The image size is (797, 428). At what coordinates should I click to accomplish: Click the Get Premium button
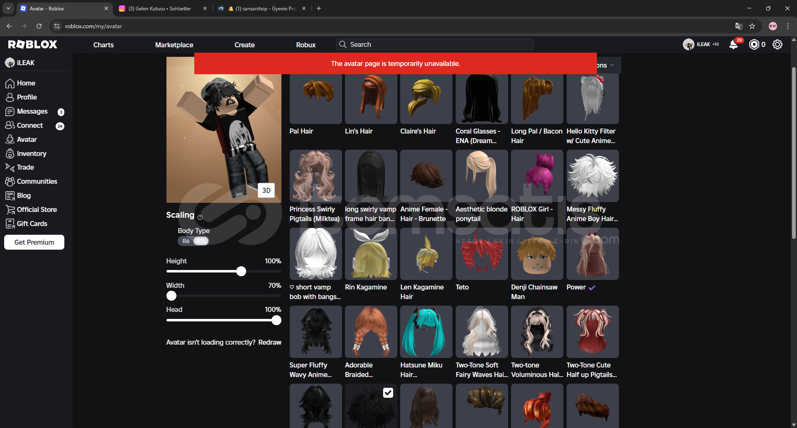(x=34, y=242)
